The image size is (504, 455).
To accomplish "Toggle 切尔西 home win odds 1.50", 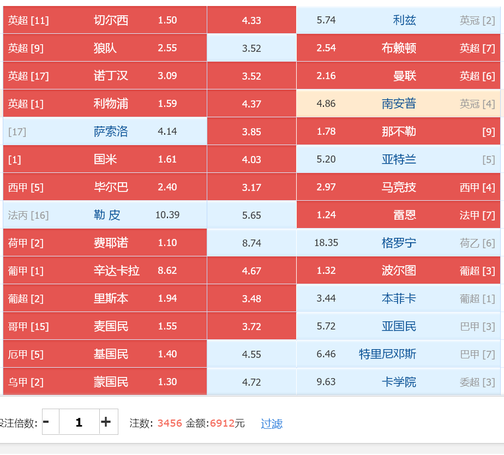I will pyautogui.click(x=105, y=20).
